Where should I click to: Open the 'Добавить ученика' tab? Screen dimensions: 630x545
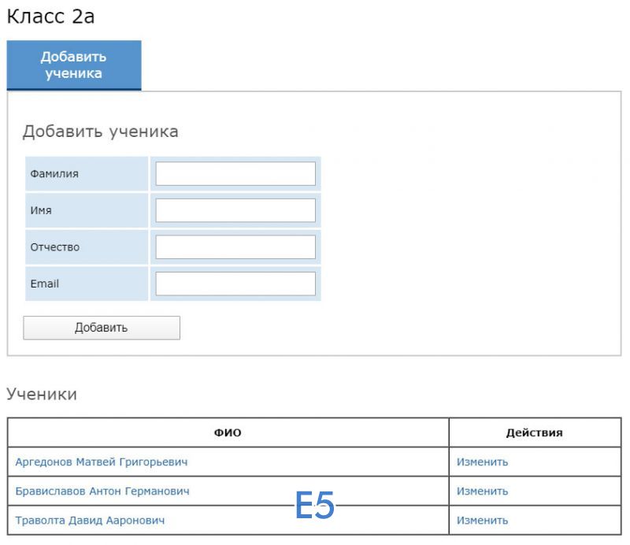coord(73,65)
